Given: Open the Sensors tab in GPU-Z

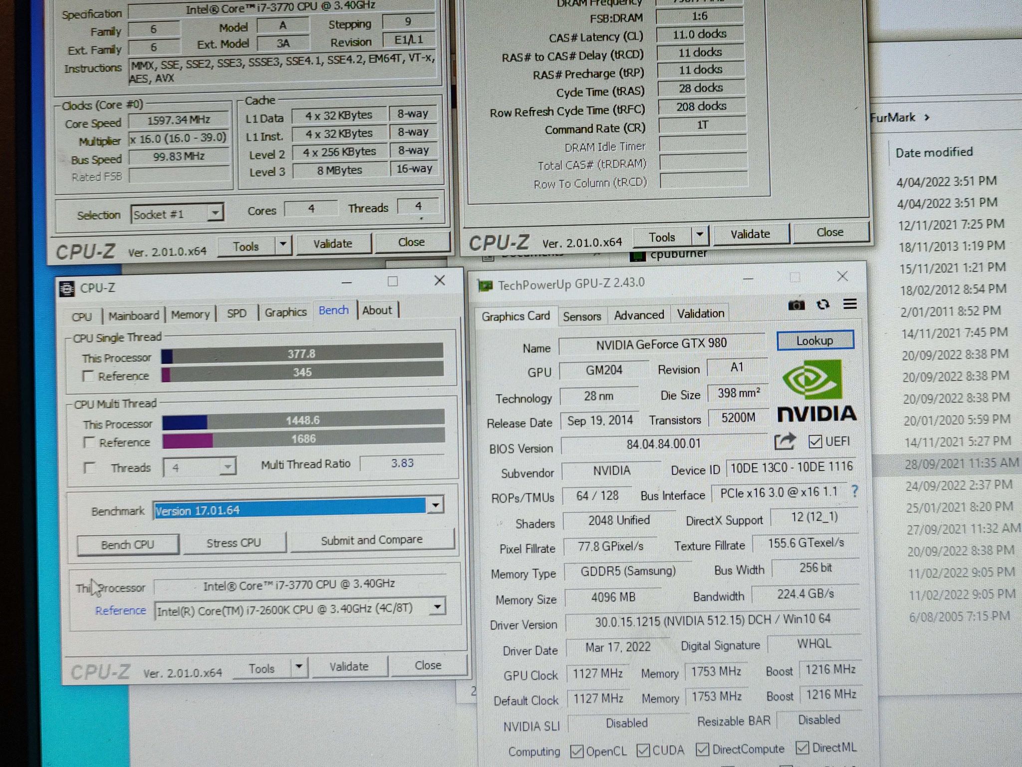Looking at the screenshot, I should tap(582, 316).
